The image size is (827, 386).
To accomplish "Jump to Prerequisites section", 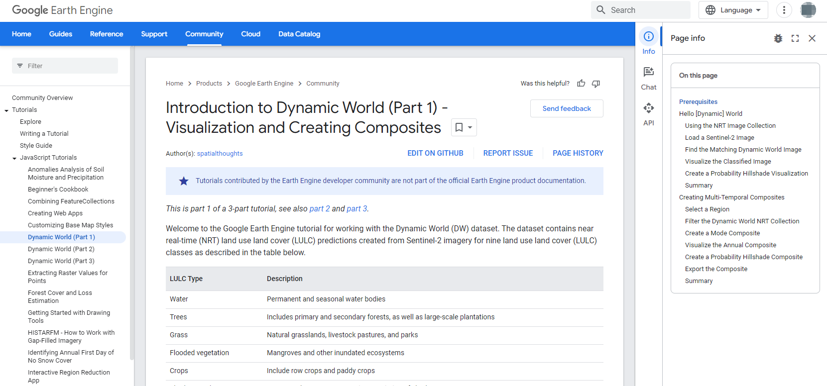I will click(698, 102).
